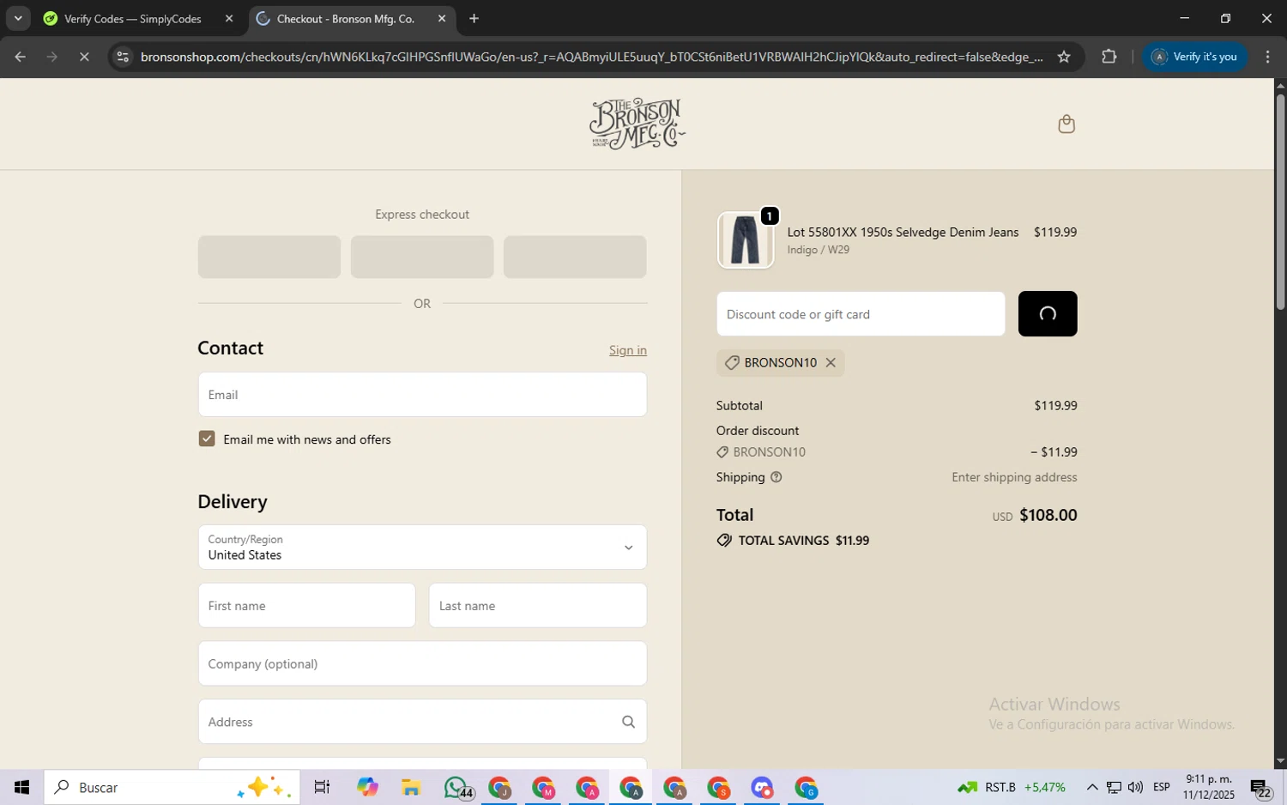
Task: Click the Lot 55801XX 1950s Selvedge Denim Jeans title
Action: [x=903, y=233]
